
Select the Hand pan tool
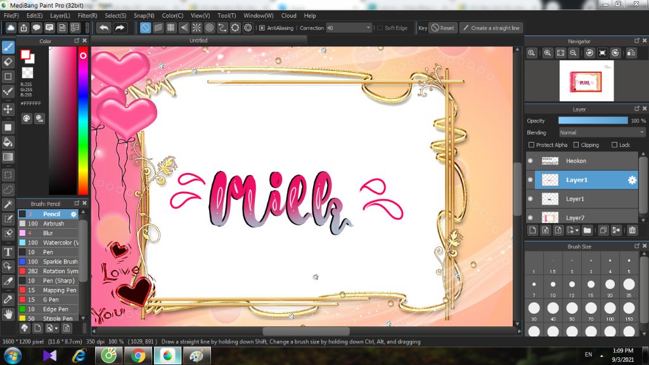[8, 314]
